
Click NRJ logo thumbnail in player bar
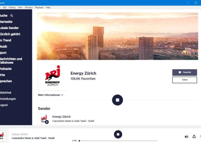[2, 136]
